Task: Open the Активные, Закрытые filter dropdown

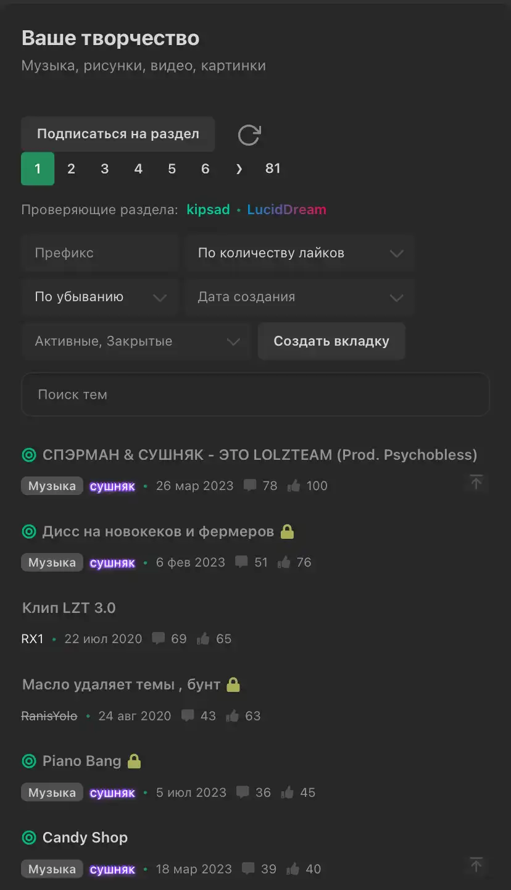Action: click(x=136, y=341)
